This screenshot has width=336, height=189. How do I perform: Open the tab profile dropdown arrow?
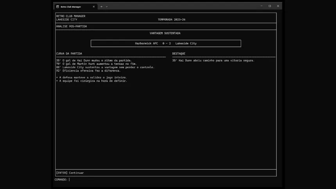pos(107,7)
